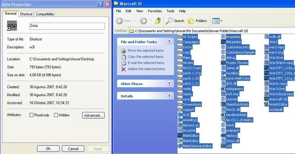Select the Warcraft III application icon
The height and width of the screenshot is (154, 295).
267,99
